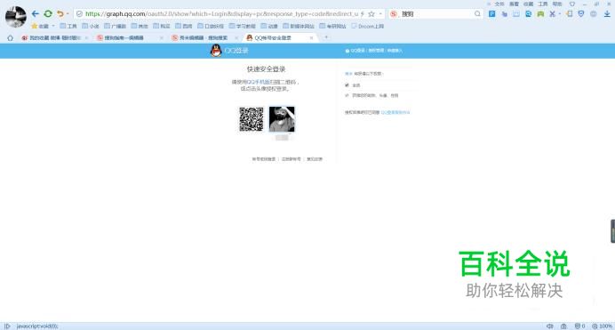Click the graph.qq.com address bar URL
Image resolution: width=615 pixels, height=330 pixels.
tap(221, 13)
